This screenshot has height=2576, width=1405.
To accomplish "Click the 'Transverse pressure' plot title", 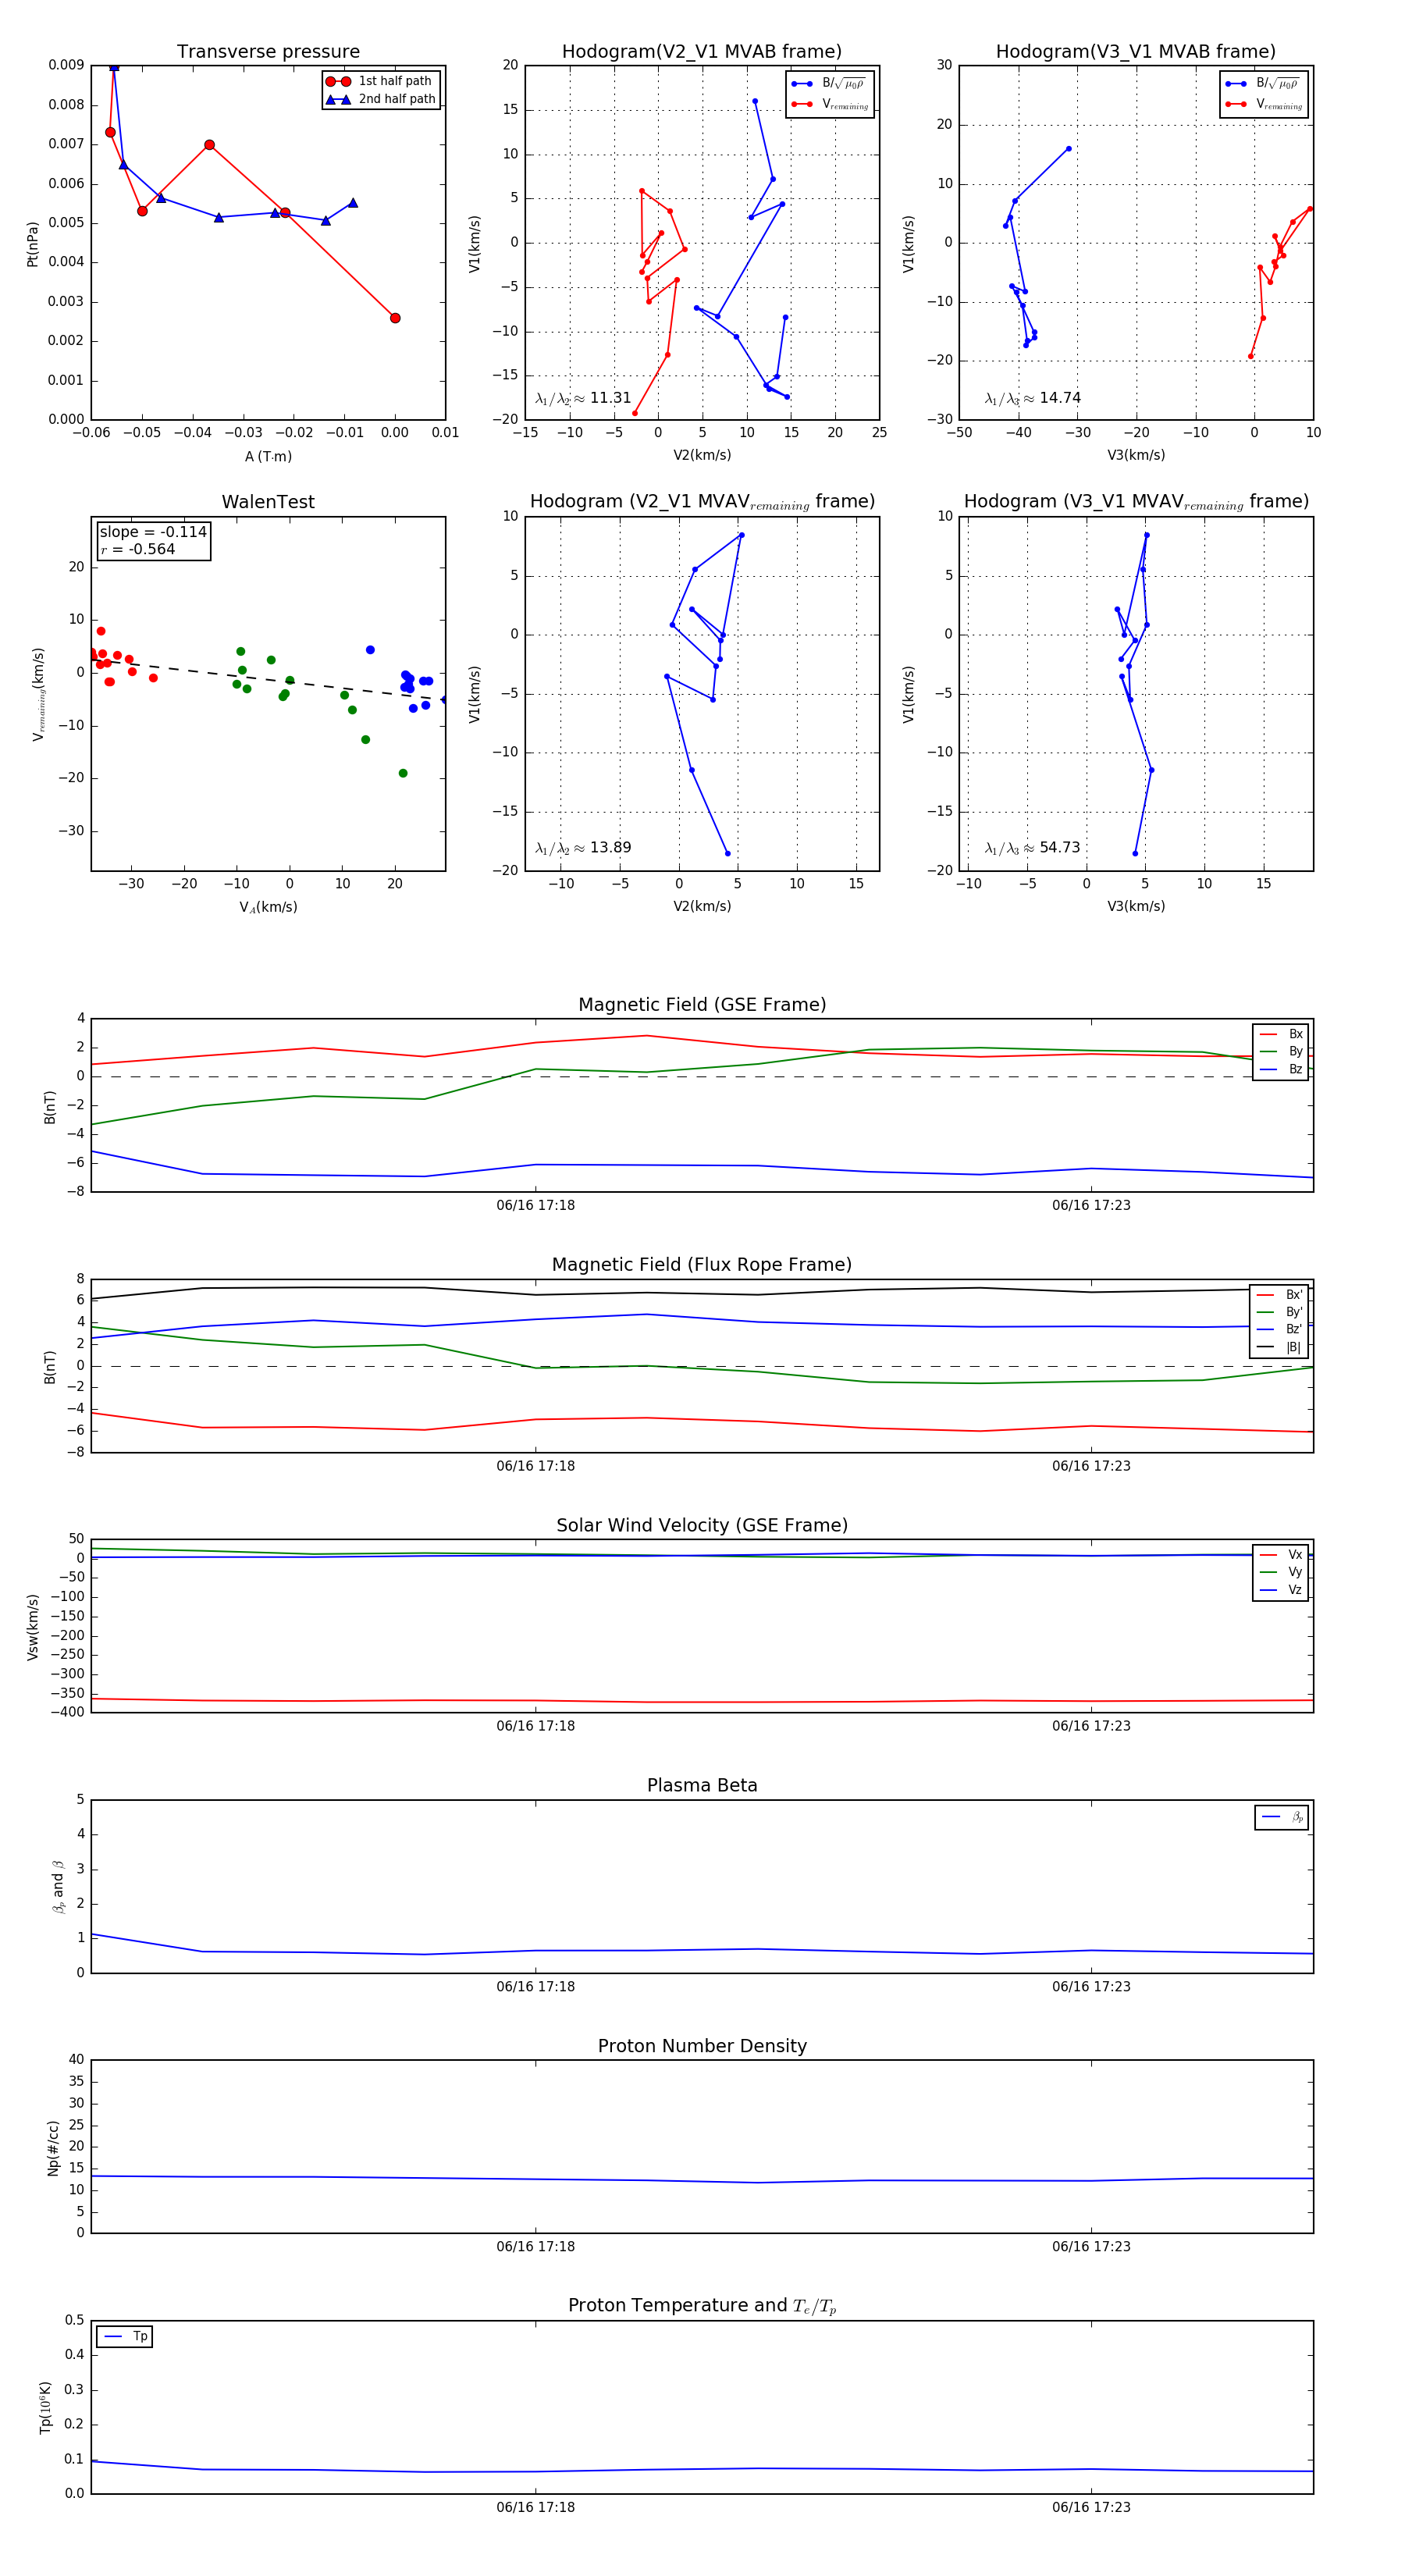I will coord(268,51).
